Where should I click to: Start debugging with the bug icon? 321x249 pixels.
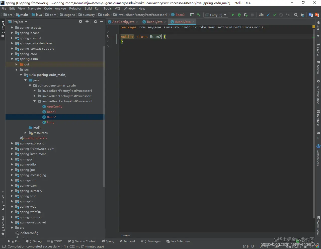tap(239, 15)
